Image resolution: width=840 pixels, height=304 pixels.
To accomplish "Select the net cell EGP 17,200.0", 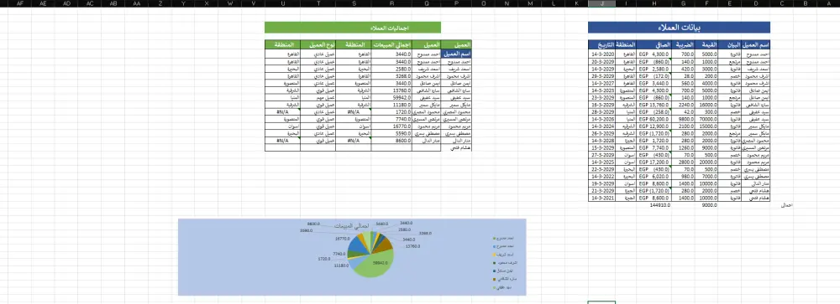I will point(654,162).
